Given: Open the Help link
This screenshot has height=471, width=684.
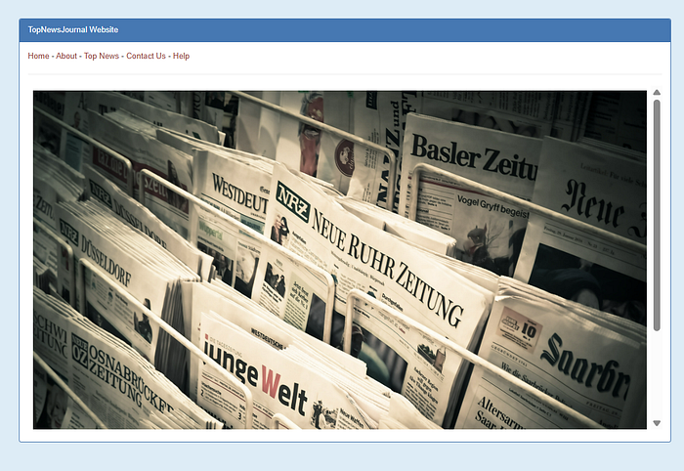Looking at the screenshot, I should (181, 56).
